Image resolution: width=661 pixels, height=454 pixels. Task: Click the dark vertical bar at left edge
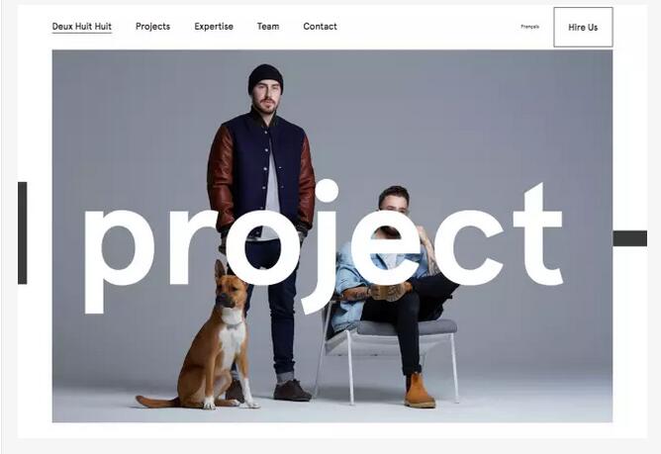tap(23, 233)
